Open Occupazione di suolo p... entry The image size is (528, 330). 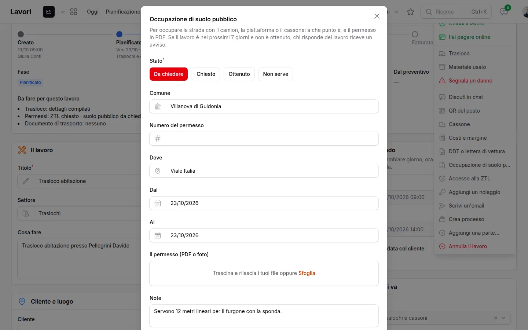[475, 165]
